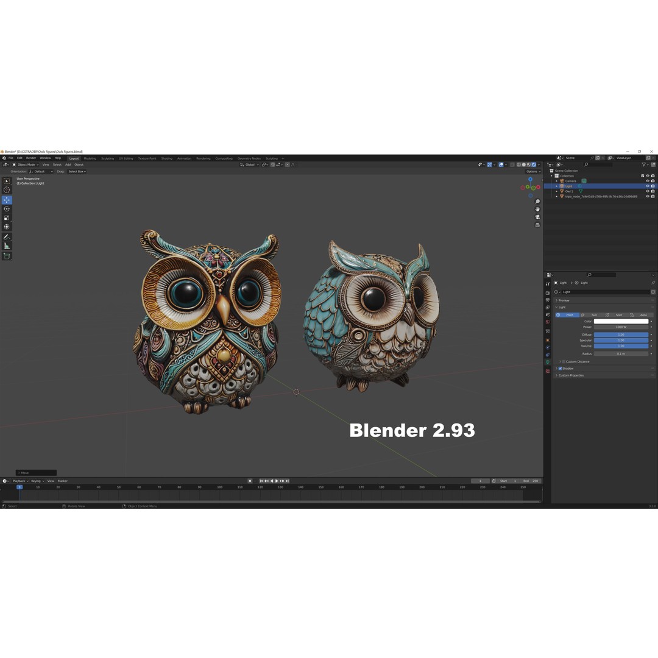Click the Blender logo menu icon
The width and height of the screenshot is (658, 658).
4,158
